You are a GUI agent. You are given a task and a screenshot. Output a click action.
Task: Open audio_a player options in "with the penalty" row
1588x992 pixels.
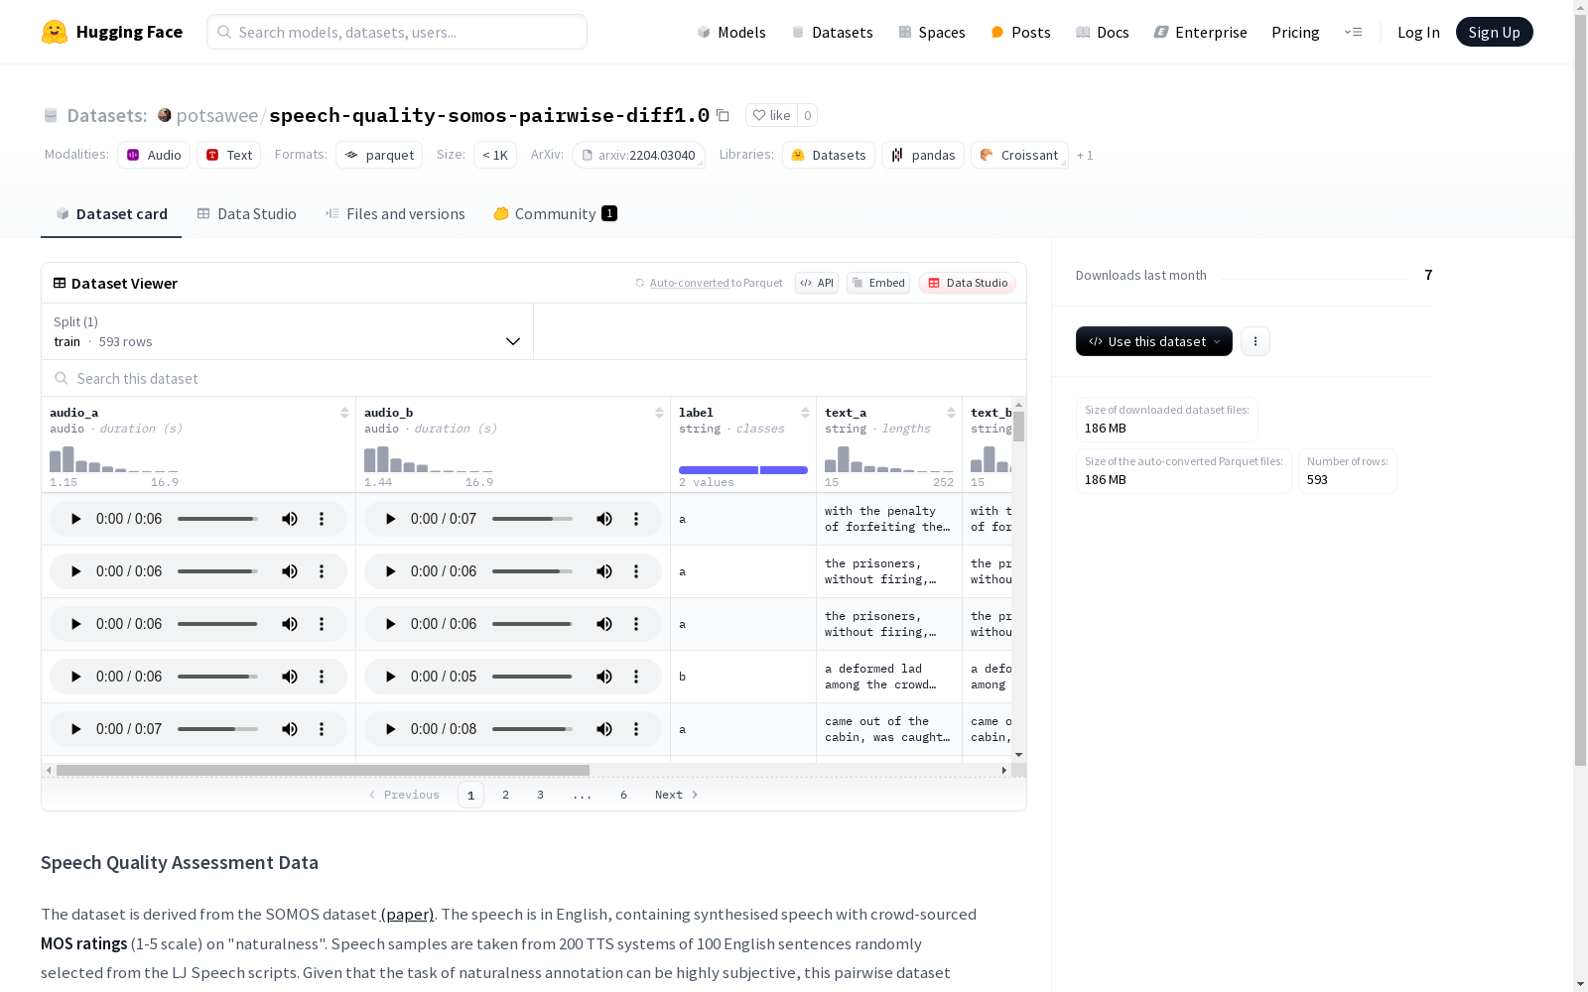pos(322,519)
